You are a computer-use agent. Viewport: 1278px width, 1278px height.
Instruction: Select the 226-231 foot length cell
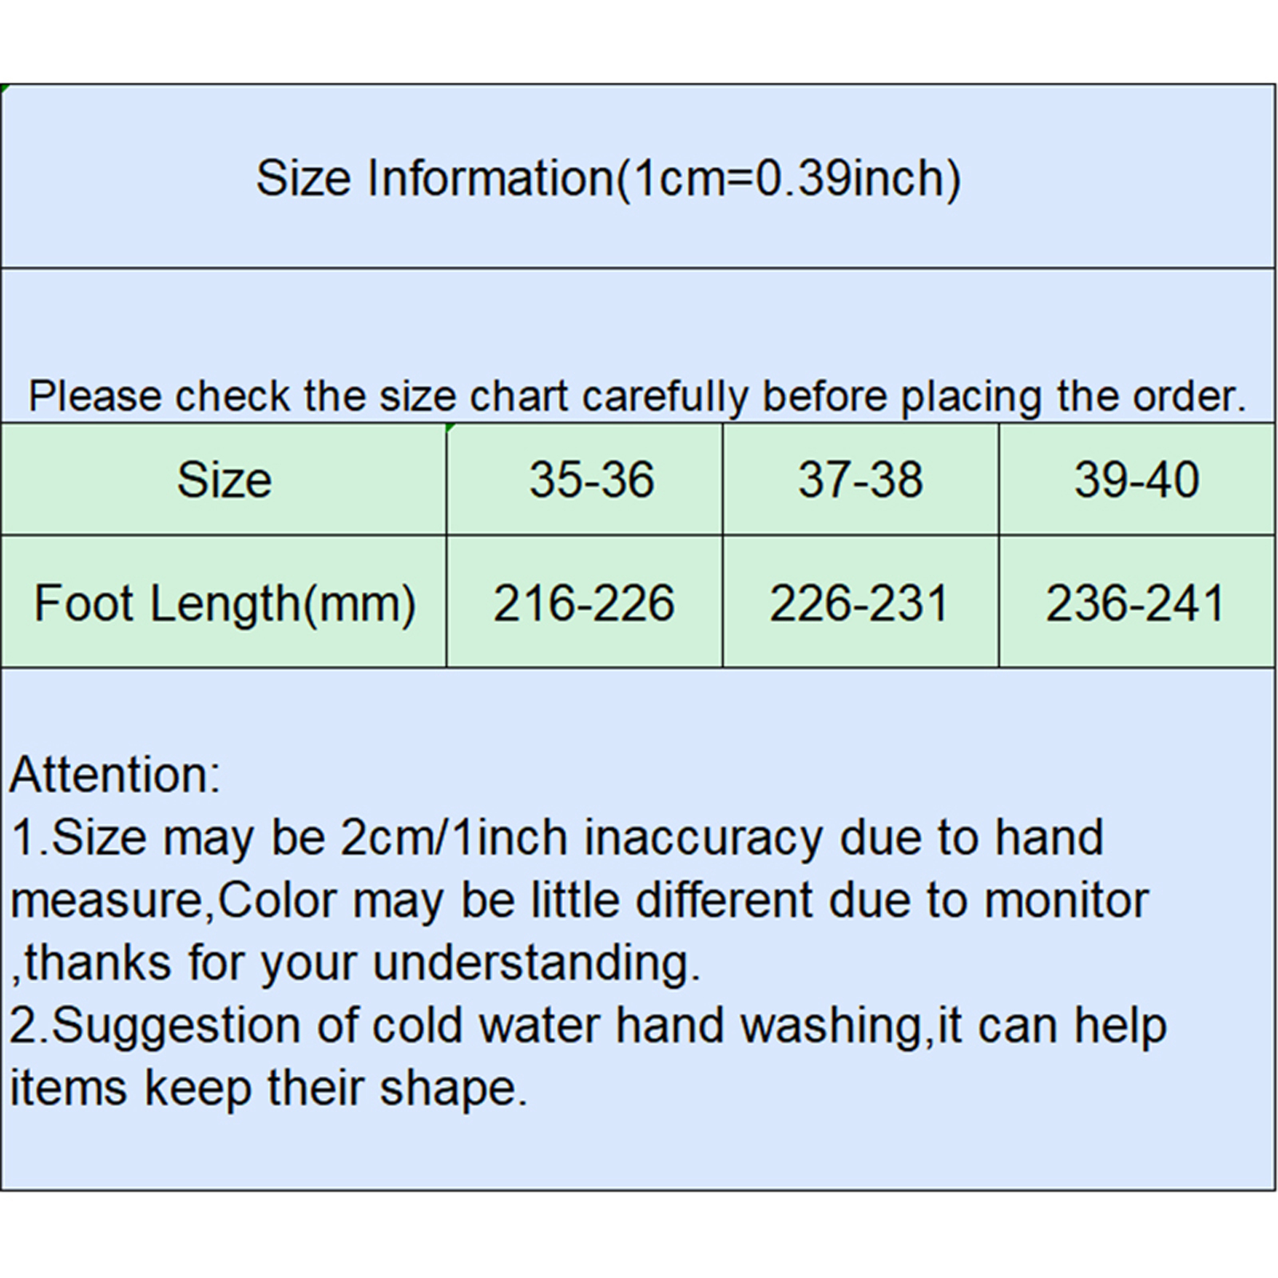(x=859, y=602)
